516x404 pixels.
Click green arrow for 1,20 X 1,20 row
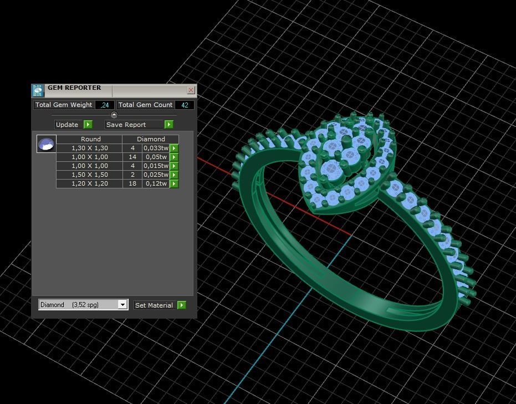point(174,183)
